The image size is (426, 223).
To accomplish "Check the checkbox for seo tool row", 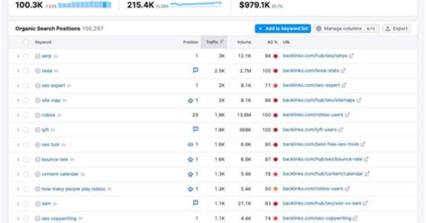I will point(26,145).
